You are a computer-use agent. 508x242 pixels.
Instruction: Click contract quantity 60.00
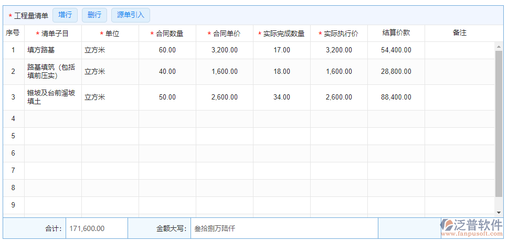167,50
